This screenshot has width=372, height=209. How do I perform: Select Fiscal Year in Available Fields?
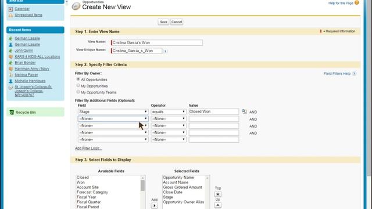(86, 197)
